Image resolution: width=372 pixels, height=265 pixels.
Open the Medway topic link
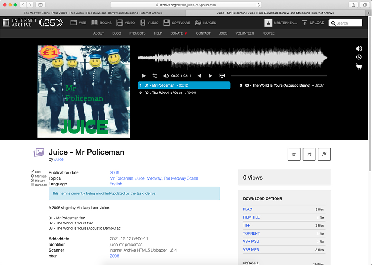pyautogui.click(x=154, y=178)
